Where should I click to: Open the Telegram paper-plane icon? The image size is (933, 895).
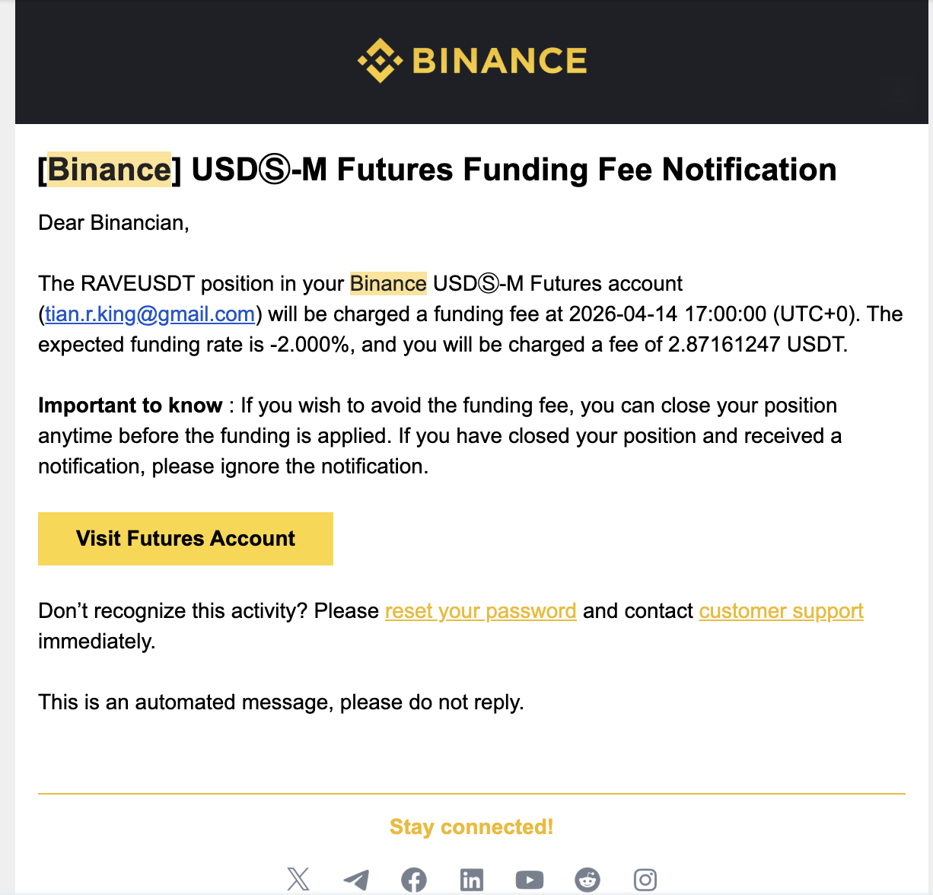[x=356, y=880]
